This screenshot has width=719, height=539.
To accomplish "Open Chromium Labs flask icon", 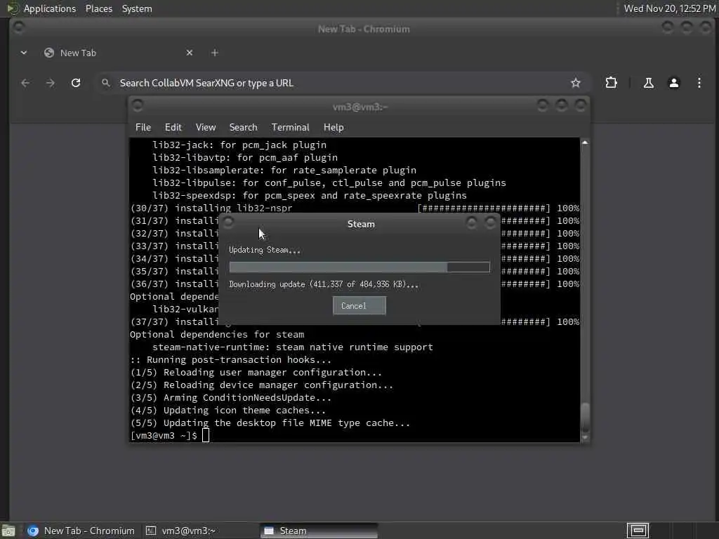I will [x=648, y=83].
